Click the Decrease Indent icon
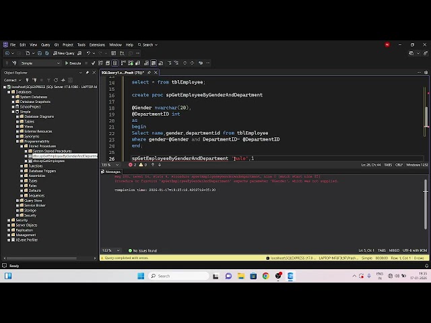 (x=185, y=63)
